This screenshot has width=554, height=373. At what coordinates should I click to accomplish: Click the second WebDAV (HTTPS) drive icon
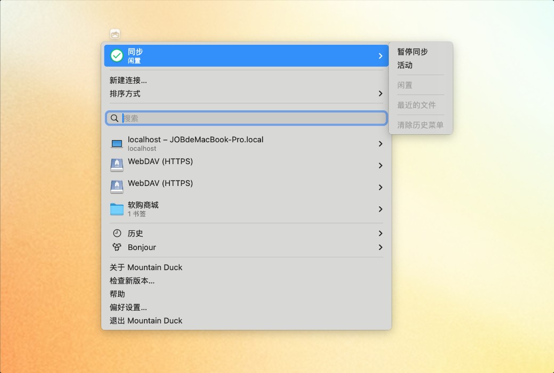pos(117,186)
